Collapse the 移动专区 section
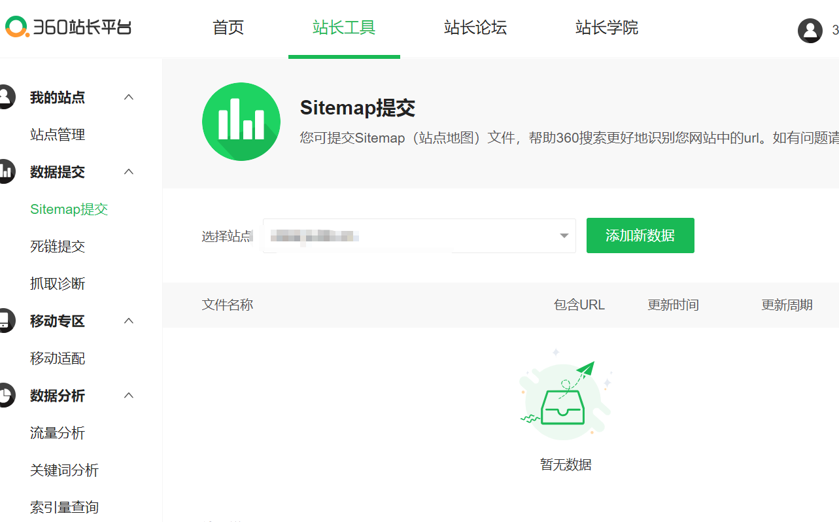Screen dimensions: 839x522 [x=128, y=321]
